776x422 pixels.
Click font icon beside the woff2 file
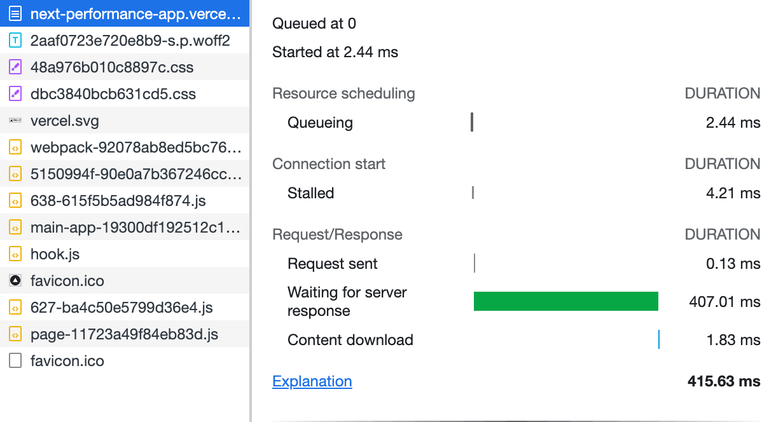pos(15,41)
